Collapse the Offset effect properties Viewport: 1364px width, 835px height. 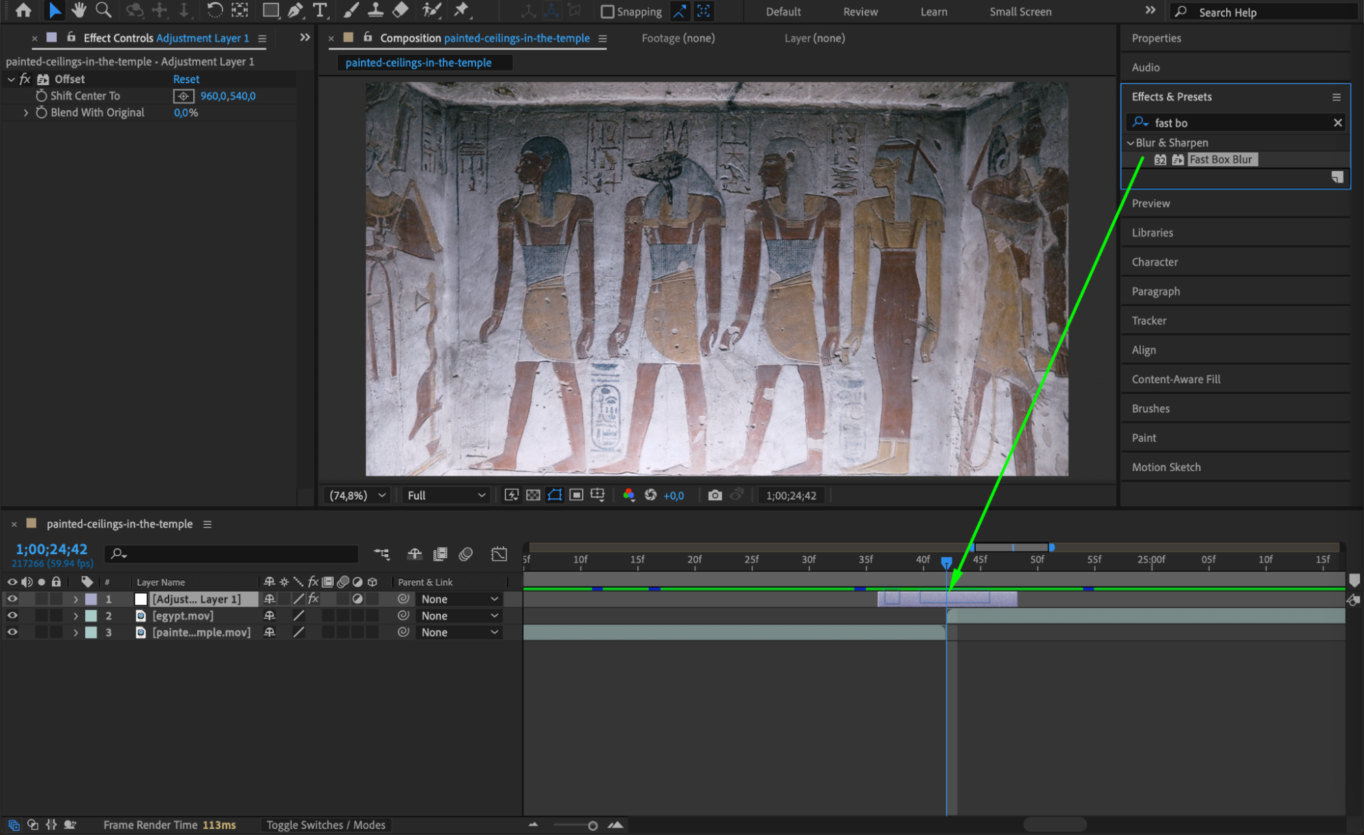[11, 79]
